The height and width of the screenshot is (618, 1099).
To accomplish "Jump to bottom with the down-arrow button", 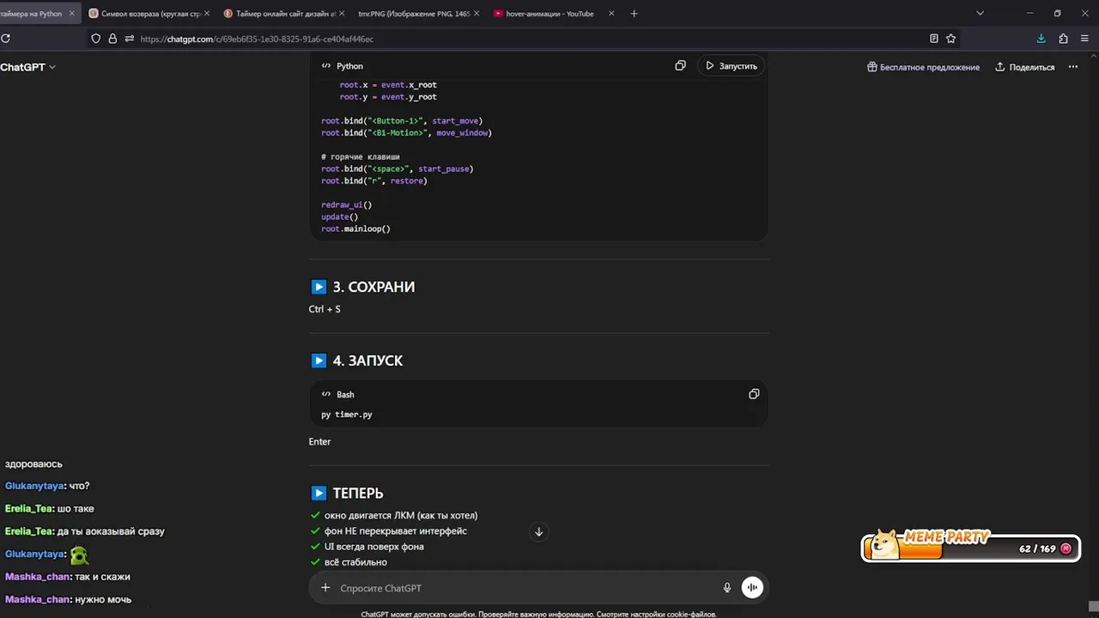I will (538, 531).
